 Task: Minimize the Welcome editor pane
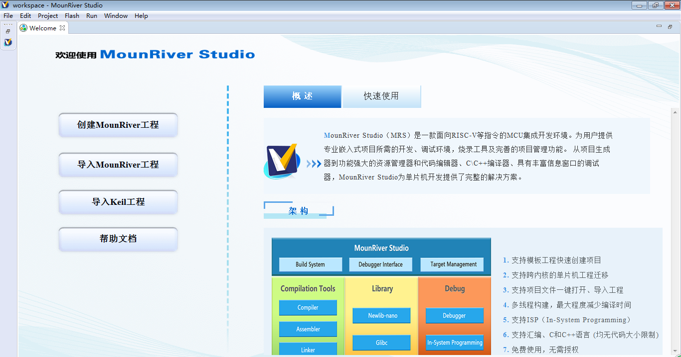click(x=659, y=26)
